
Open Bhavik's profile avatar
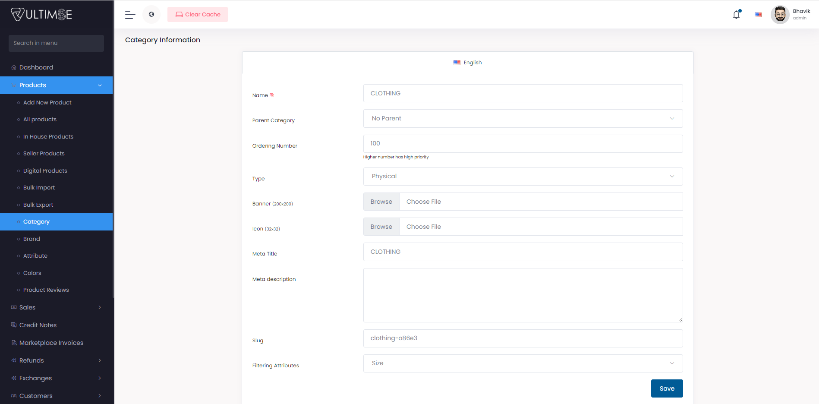coord(780,15)
